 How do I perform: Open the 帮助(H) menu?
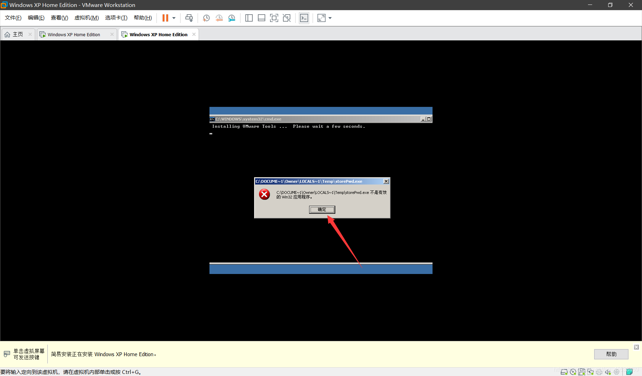[x=143, y=18]
